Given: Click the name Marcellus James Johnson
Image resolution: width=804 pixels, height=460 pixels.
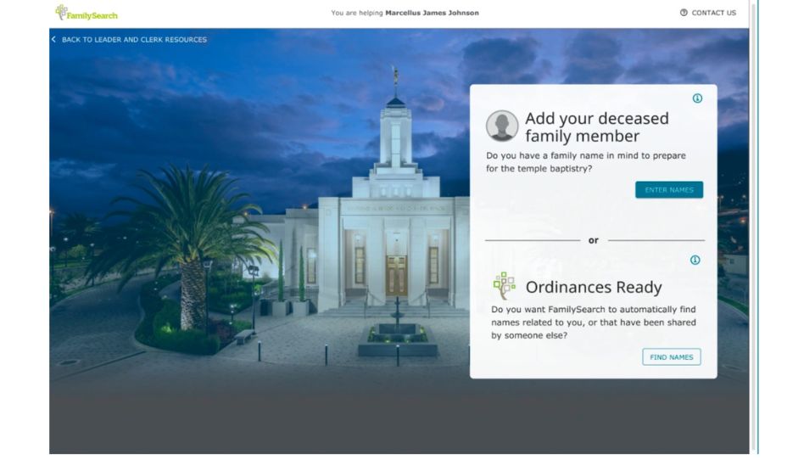Looking at the screenshot, I should (432, 13).
